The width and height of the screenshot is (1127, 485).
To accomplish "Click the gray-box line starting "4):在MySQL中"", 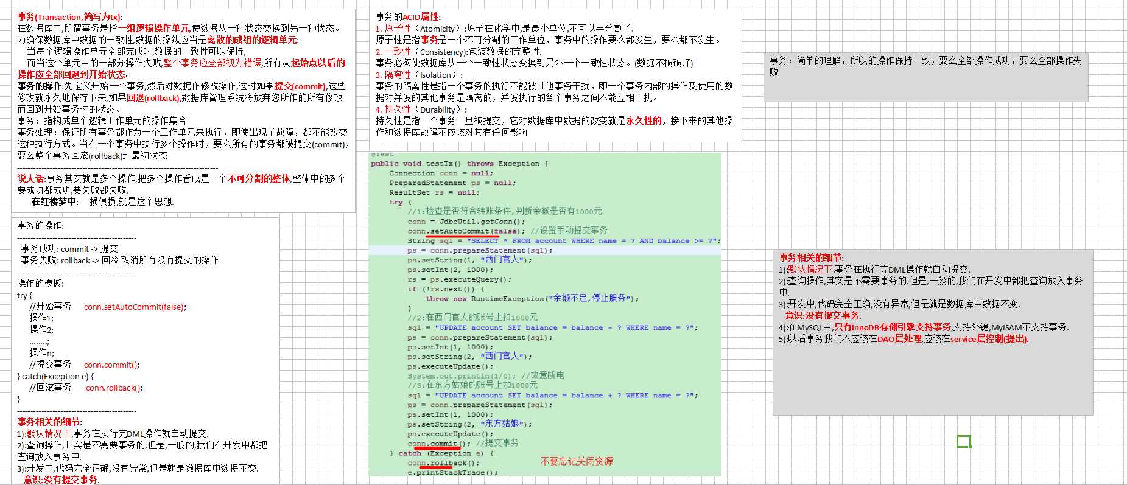I will pos(924,327).
